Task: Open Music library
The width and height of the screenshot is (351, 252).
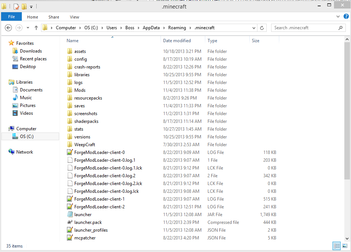Action: coord(26,98)
